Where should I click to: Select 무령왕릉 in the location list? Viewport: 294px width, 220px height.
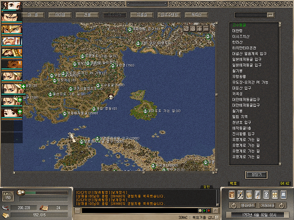[x=239, y=77]
